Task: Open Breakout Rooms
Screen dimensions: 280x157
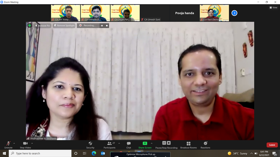Action: 188,145
